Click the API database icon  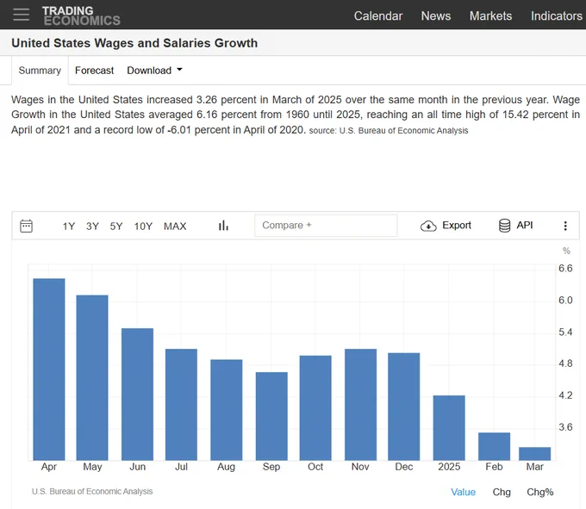504,226
